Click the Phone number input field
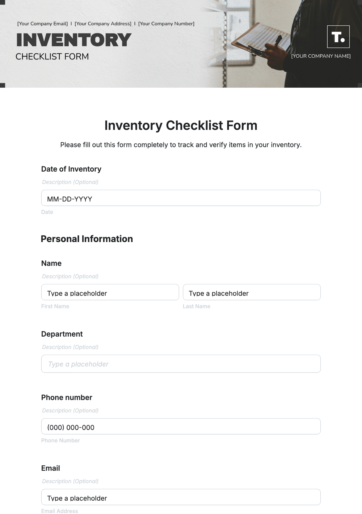The width and height of the screenshot is (362, 514). click(x=181, y=427)
